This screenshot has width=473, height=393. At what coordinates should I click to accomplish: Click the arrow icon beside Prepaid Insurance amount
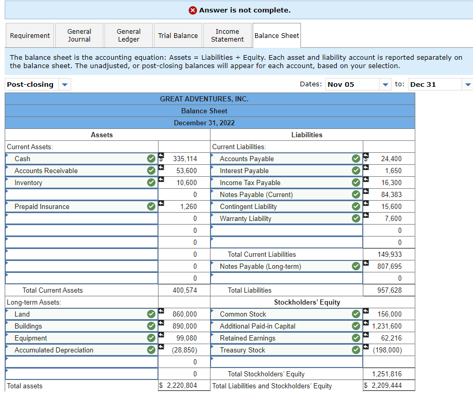[x=161, y=203]
